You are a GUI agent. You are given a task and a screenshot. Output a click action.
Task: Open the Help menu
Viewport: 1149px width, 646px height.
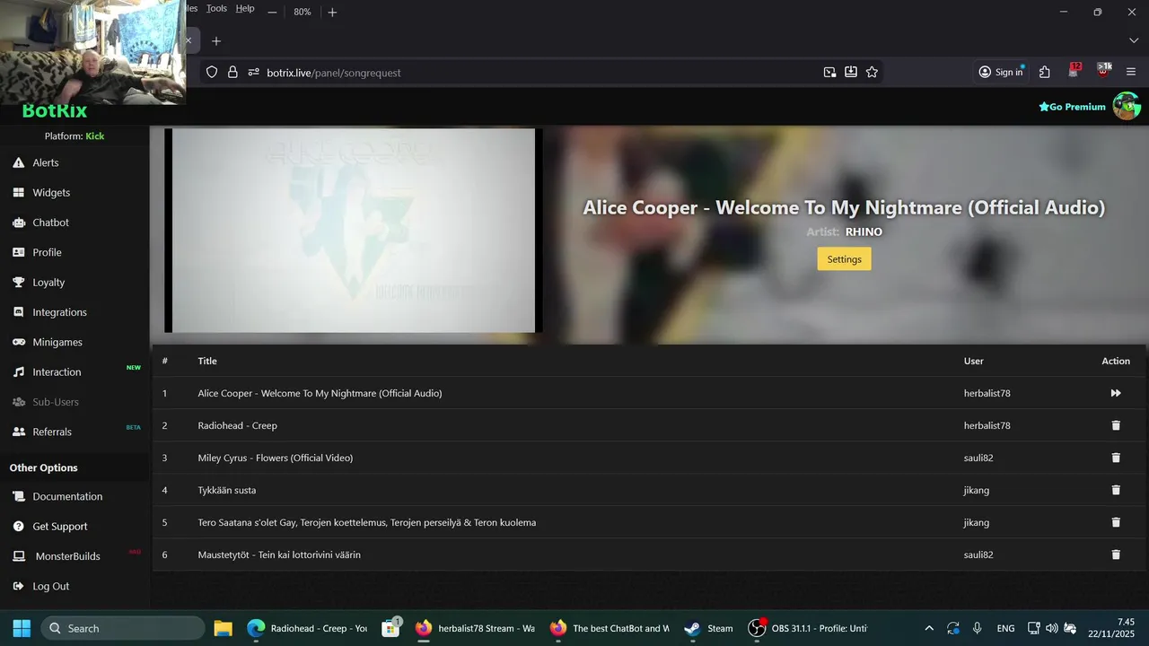pos(245,8)
